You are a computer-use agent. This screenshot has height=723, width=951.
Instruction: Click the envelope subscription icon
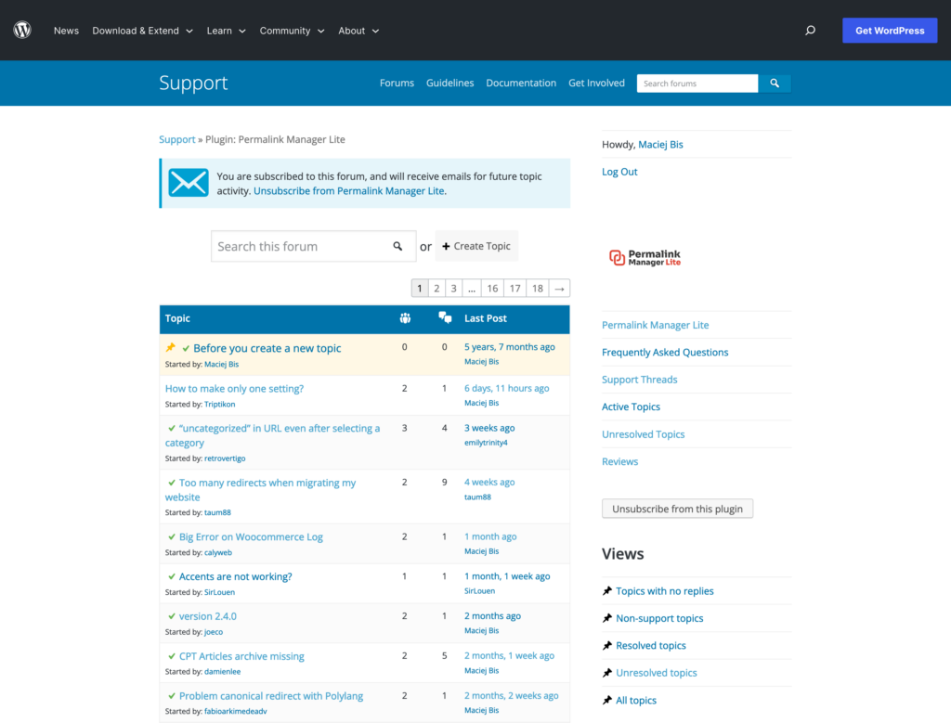(188, 183)
